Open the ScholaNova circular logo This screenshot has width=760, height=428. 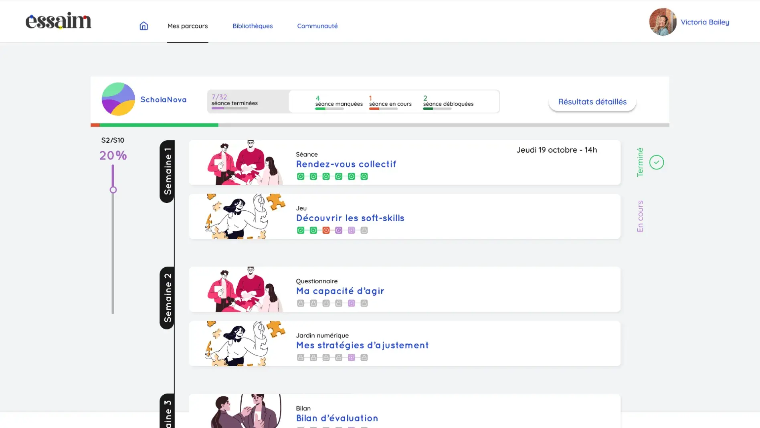pyautogui.click(x=118, y=99)
